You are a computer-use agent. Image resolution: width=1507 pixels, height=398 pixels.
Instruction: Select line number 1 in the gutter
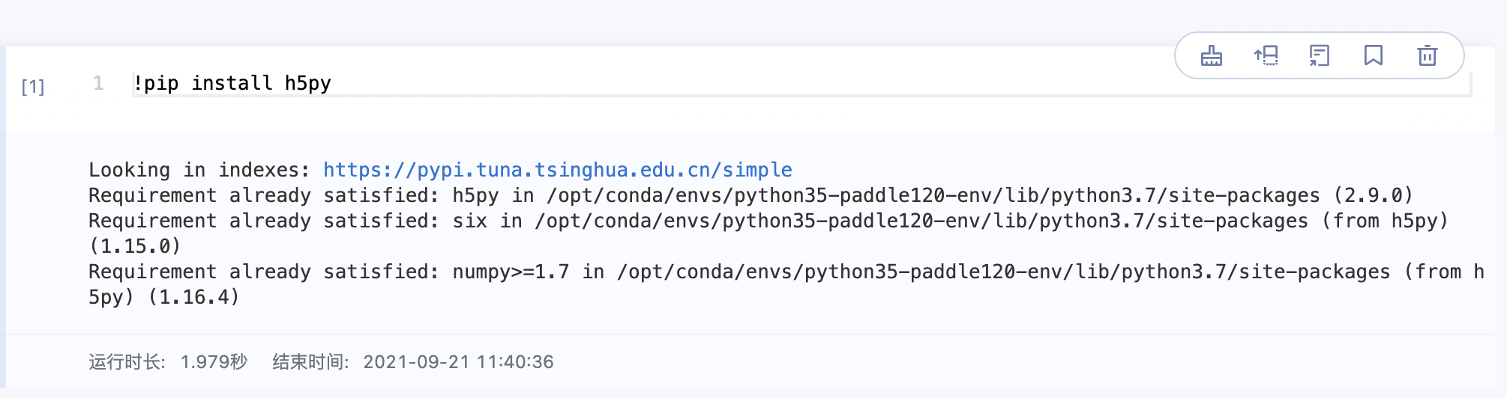point(98,83)
